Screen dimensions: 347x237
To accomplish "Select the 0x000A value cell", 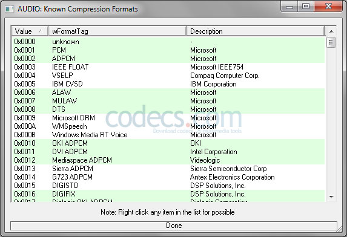I will pyautogui.click(x=25, y=126).
